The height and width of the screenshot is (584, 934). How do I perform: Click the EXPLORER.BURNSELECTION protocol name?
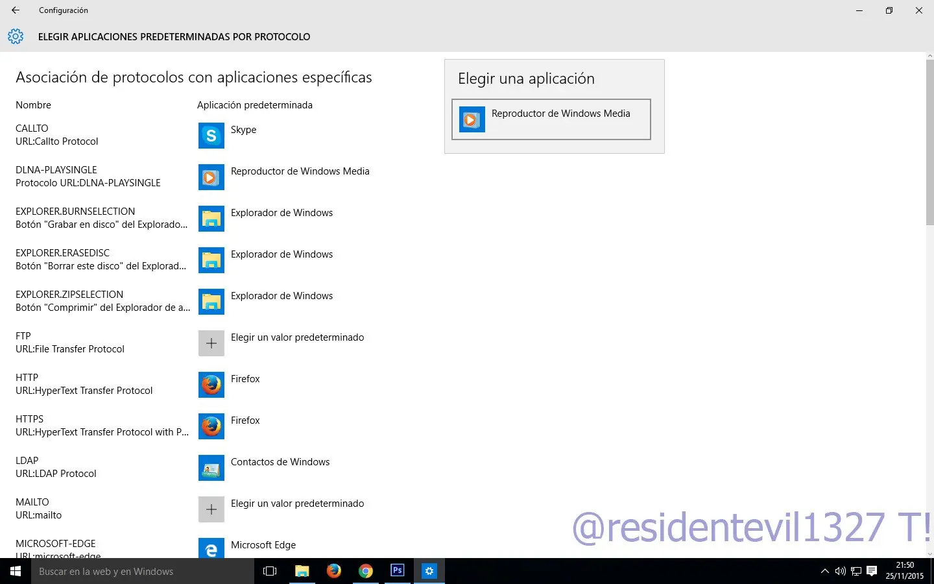(75, 212)
